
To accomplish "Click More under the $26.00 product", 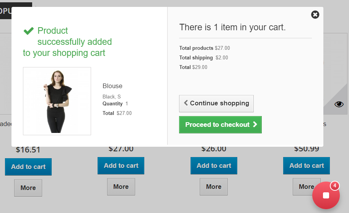I will (214, 187).
